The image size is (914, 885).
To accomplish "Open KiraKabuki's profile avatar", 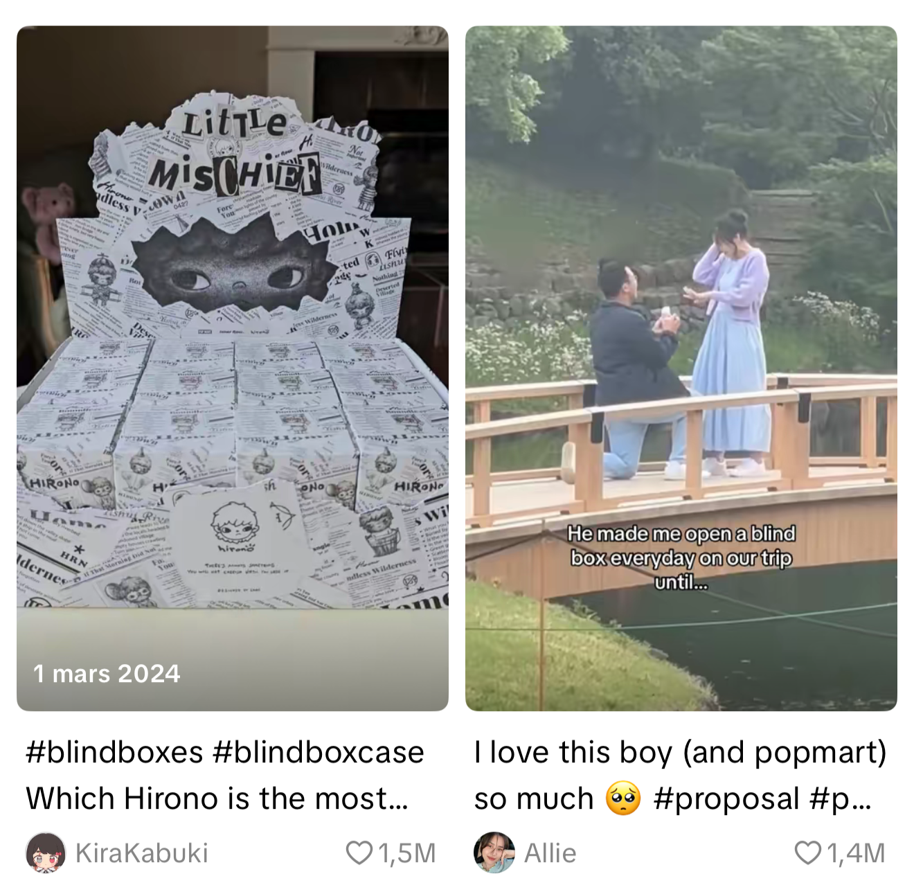I will pos(46,852).
